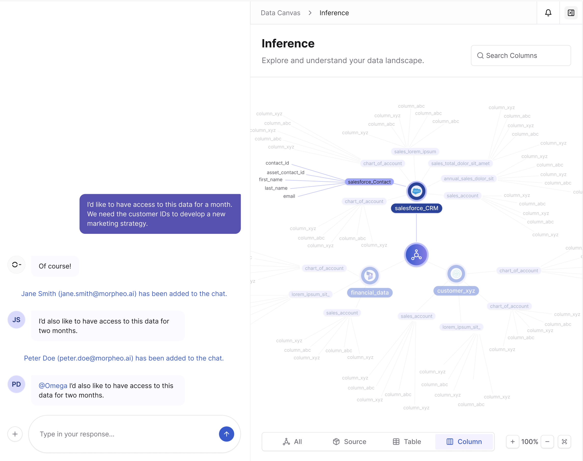Focus the Search Columns field
This screenshot has width=583, height=461.
click(x=521, y=55)
